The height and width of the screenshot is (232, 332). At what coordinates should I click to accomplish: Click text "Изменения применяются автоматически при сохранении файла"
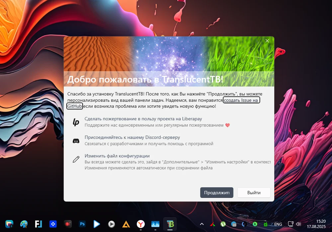pos(149,168)
